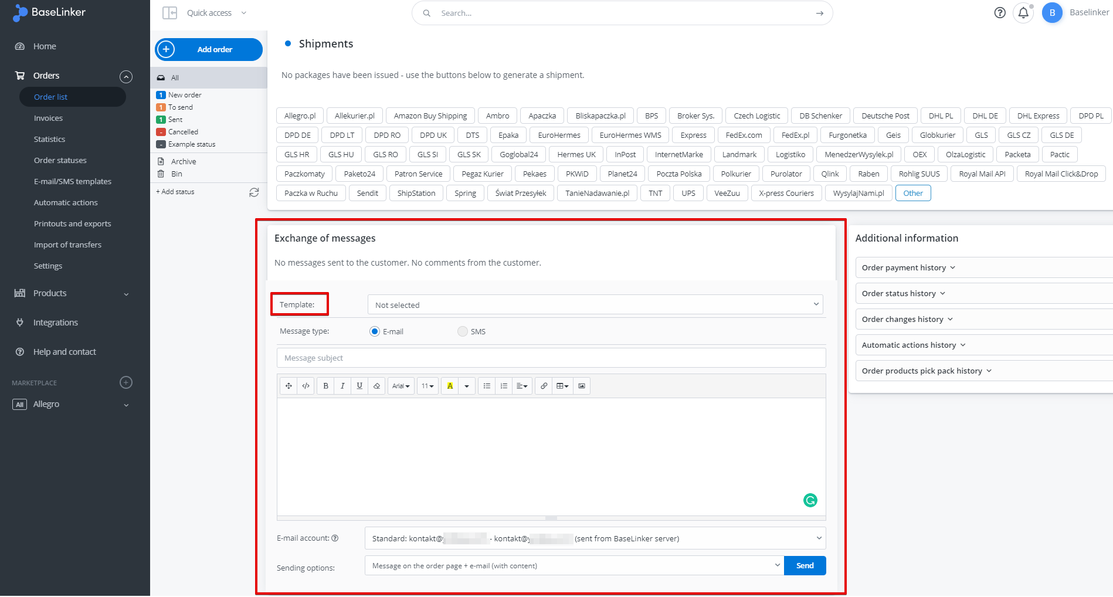The width and height of the screenshot is (1113, 597).
Task: Open the help question mark icon
Action: 1000,13
